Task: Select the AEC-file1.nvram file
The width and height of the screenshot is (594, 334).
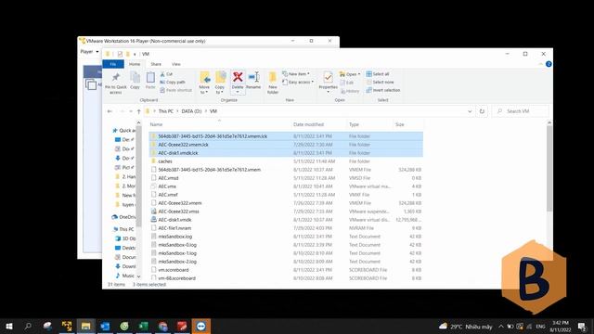Action: point(286,228)
